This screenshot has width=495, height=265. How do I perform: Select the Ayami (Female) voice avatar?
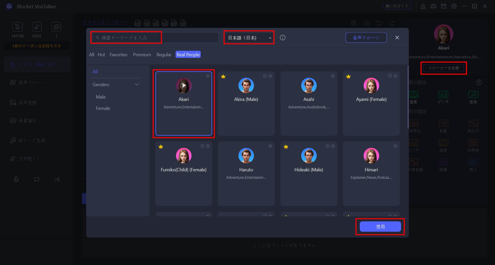pyautogui.click(x=371, y=85)
